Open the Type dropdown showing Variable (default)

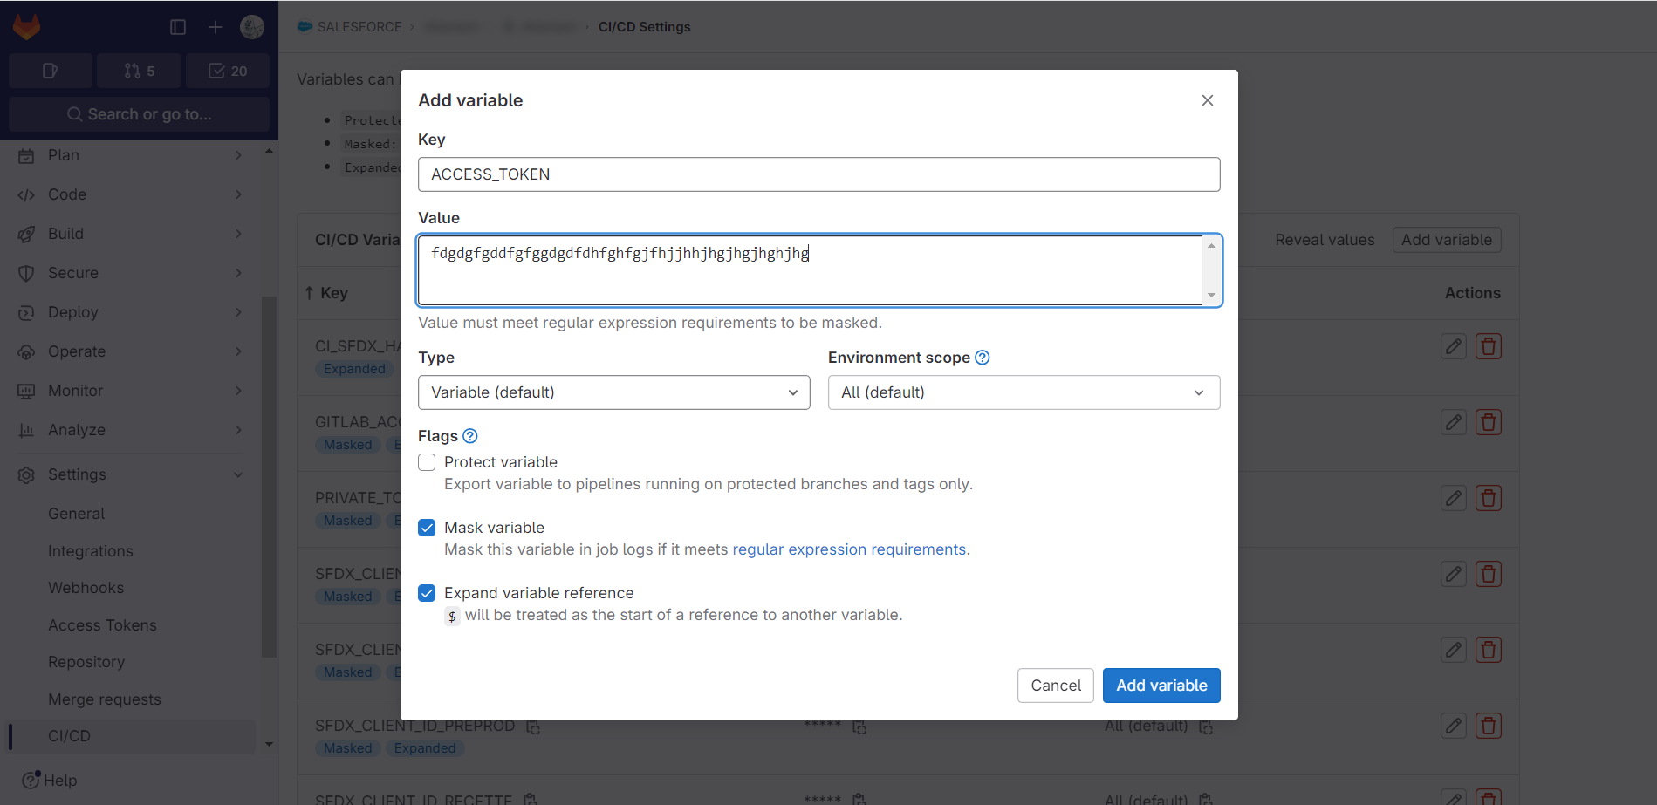tap(613, 392)
